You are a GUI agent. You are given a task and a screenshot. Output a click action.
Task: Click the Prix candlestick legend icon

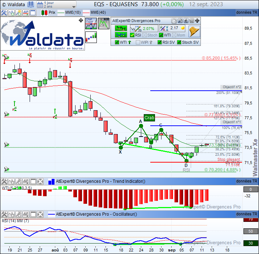(44, 13)
